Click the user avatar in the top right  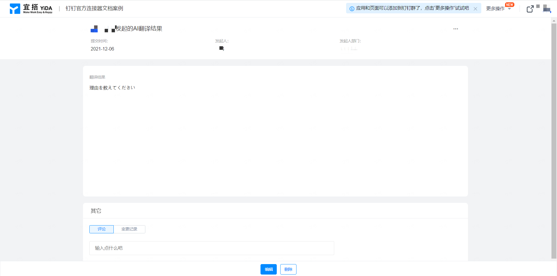point(547,9)
